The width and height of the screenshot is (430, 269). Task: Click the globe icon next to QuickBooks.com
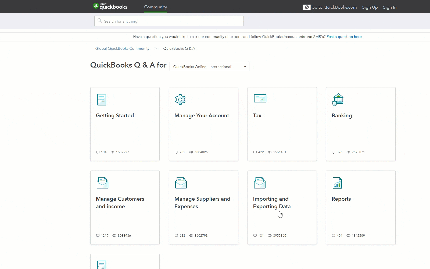(x=306, y=7)
